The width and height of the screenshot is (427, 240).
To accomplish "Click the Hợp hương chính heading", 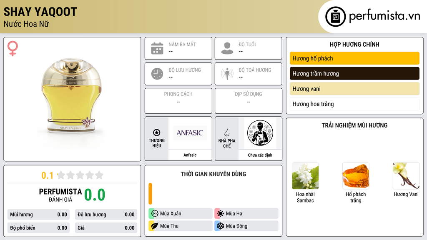I will coord(354,44).
